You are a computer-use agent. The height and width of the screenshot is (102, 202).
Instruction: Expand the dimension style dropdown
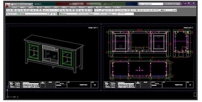pyautogui.click(x=173, y=10)
